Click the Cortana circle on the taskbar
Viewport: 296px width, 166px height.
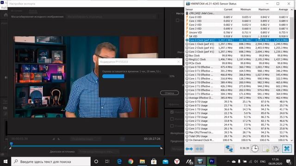(96, 161)
